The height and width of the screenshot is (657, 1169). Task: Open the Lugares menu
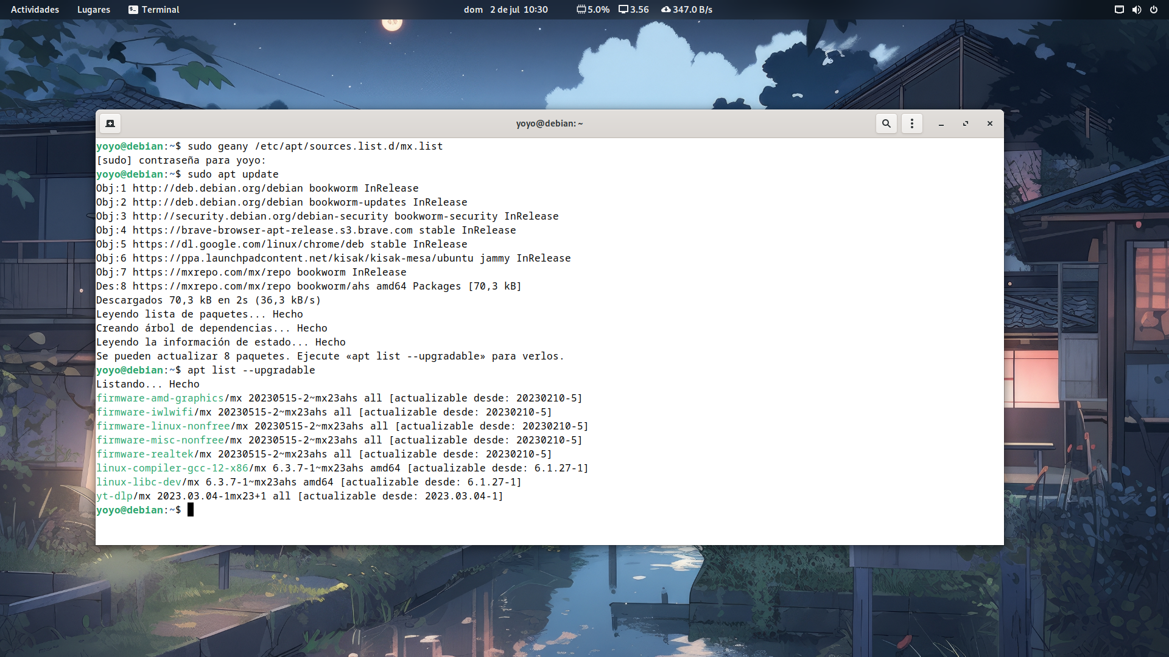coord(94,10)
